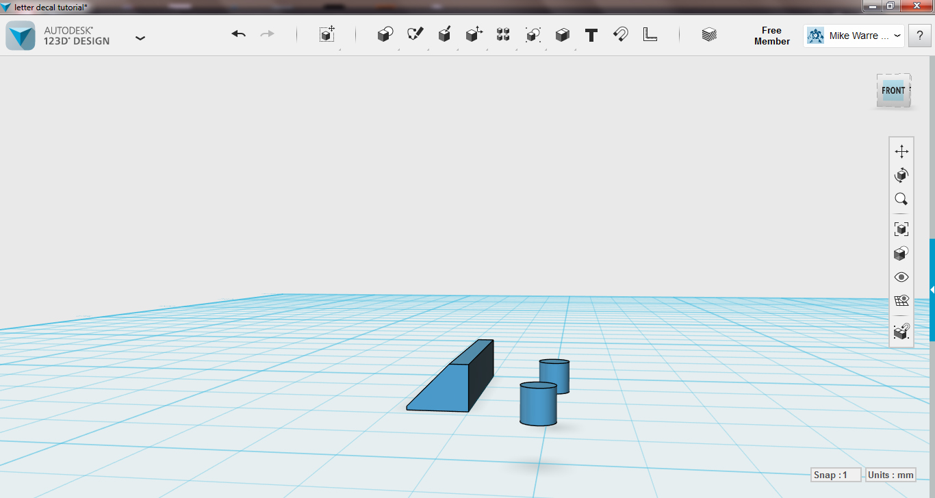
Task: Toggle the grid visibility icon
Action: 901,300
